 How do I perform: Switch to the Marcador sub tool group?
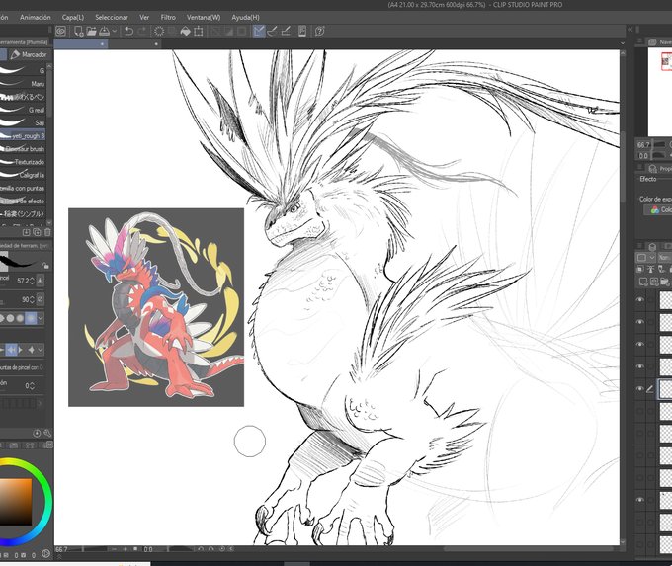tap(29, 55)
